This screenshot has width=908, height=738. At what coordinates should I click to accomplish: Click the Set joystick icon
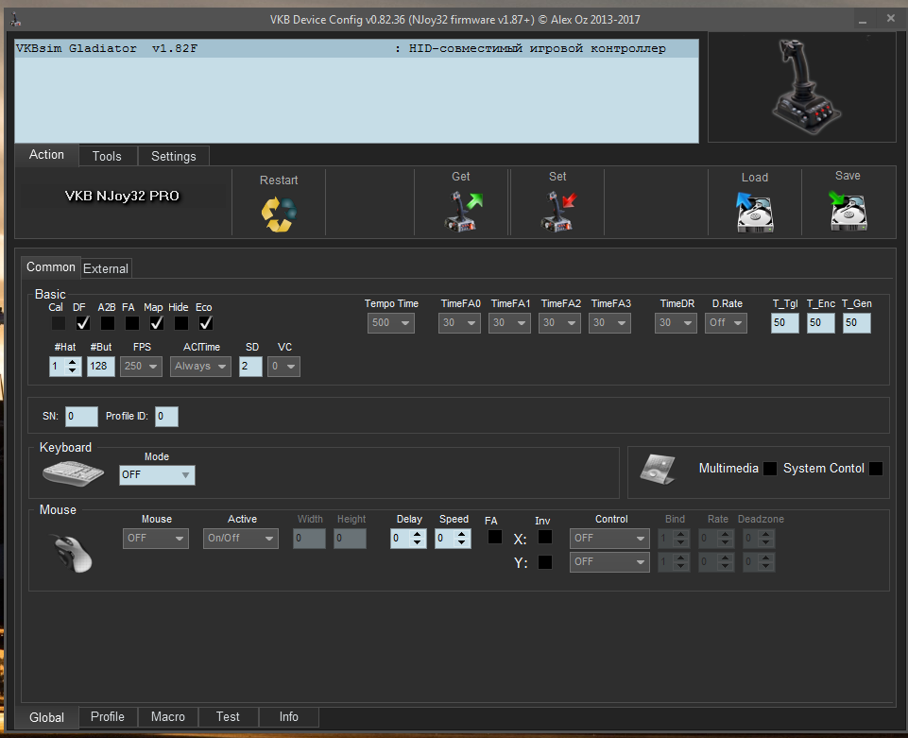pos(558,212)
